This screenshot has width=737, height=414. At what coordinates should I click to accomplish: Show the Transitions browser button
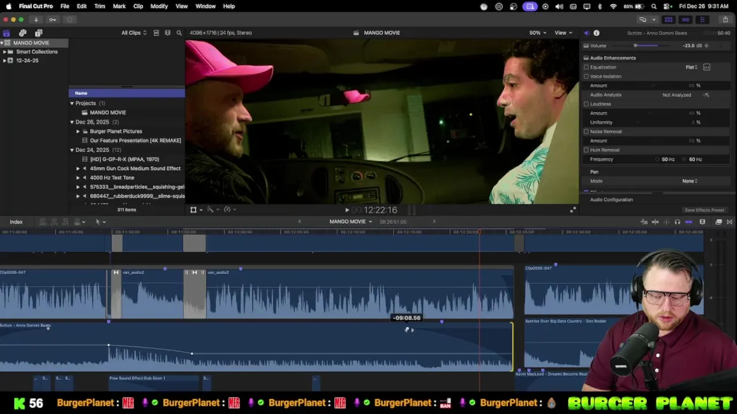(x=730, y=222)
